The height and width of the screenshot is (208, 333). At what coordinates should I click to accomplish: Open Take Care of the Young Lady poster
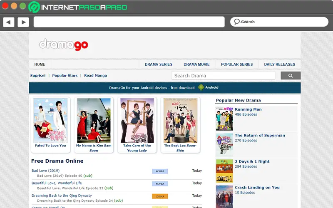(137, 120)
